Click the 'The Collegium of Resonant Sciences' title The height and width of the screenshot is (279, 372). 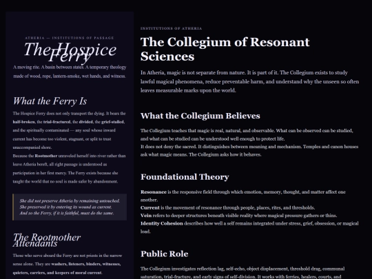pyautogui.click(x=225, y=49)
